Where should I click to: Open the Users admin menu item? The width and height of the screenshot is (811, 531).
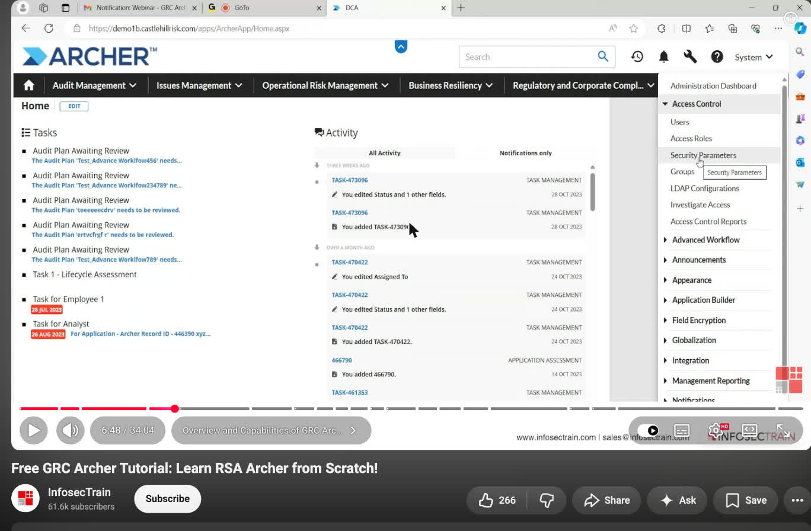coord(679,122)
